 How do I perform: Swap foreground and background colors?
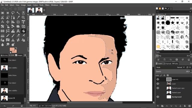tap(16, 48)
